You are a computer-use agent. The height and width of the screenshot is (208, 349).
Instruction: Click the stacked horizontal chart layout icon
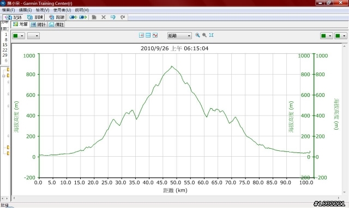click(148, 35)
